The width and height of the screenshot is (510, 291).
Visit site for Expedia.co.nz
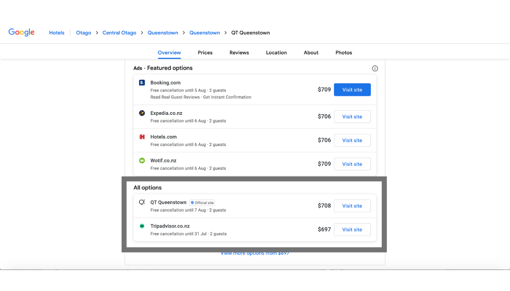[352, 116]
